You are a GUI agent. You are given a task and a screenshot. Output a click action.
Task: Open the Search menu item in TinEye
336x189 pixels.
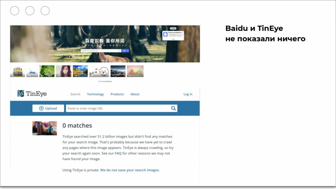pos(75,94)
